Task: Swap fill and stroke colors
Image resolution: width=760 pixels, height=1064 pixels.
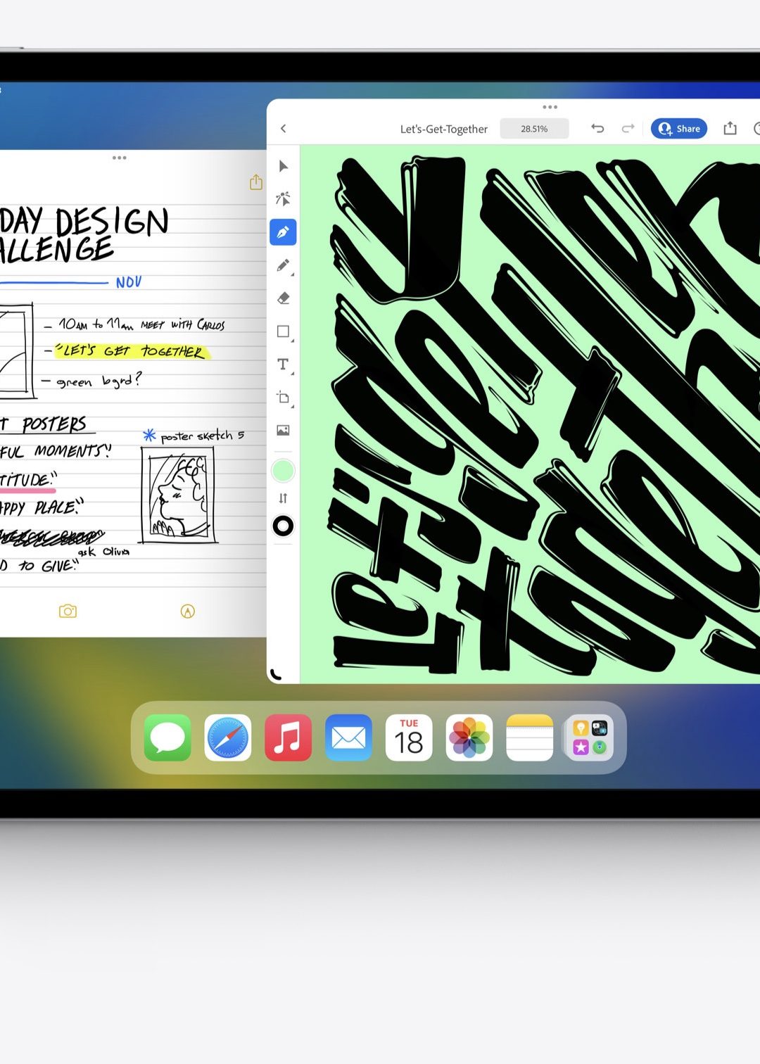Action: [x=282, y=498]
